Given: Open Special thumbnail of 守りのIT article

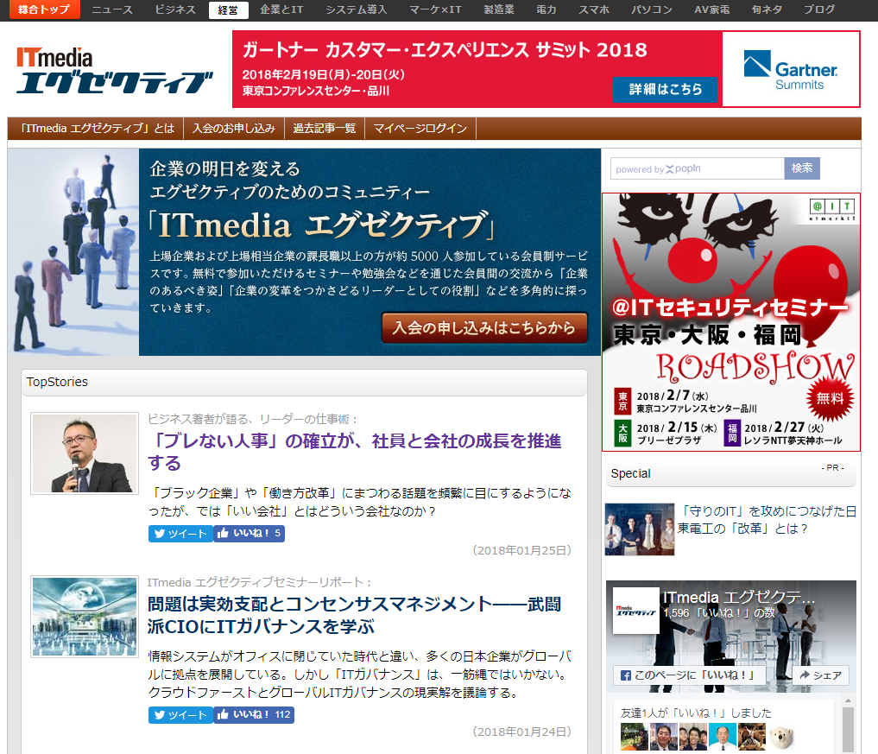Looking at the screenshot, I should tap(640, 529).
